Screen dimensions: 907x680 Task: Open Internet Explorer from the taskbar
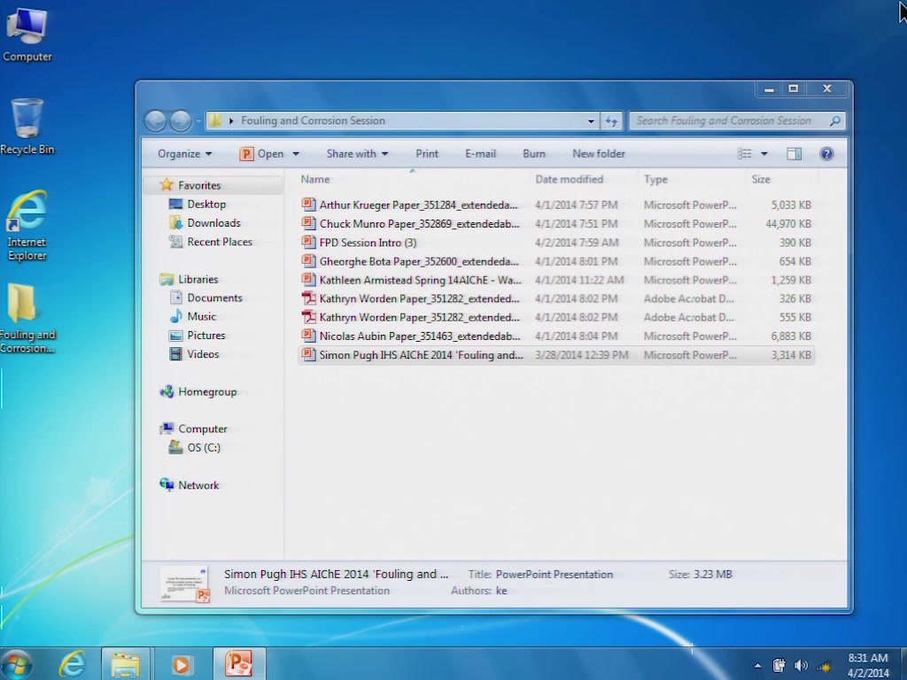tap(73, 664)
